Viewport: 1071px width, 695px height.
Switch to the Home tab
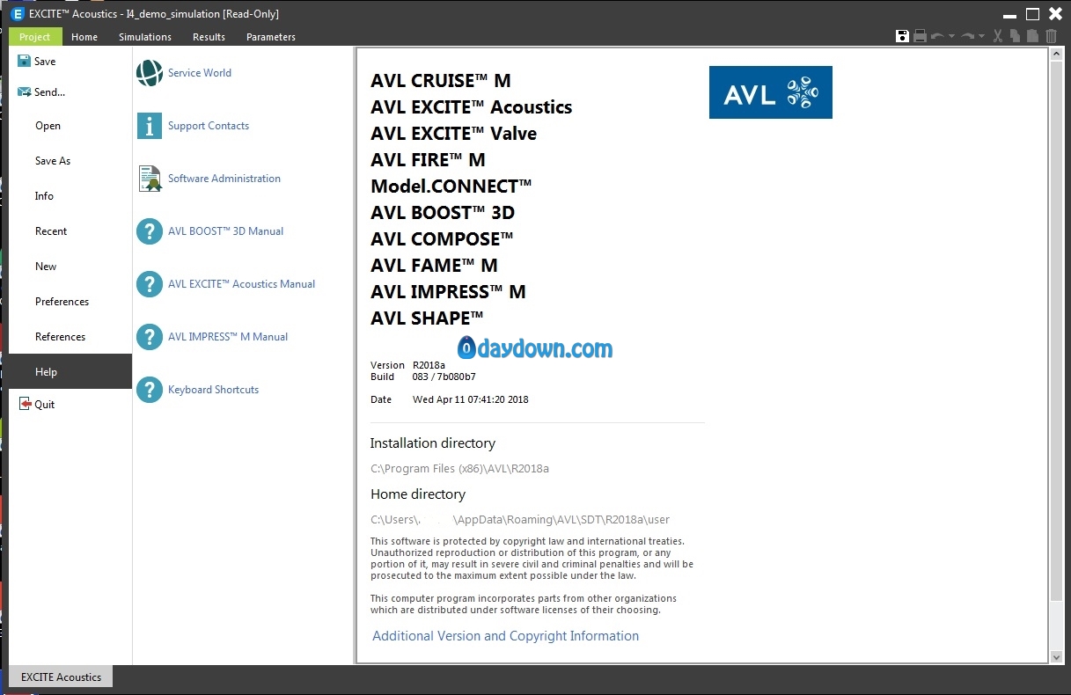[84, 37]
